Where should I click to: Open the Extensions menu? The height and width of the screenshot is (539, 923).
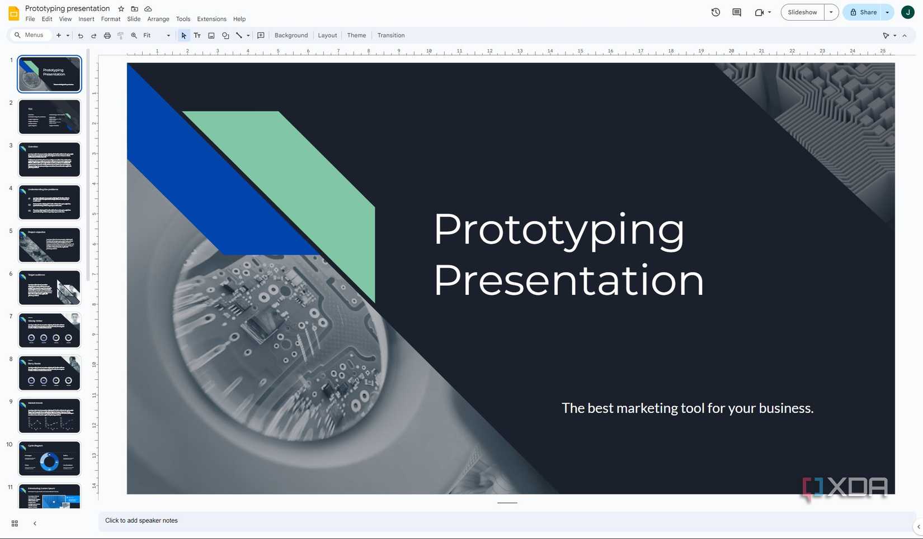coord(211,18)
